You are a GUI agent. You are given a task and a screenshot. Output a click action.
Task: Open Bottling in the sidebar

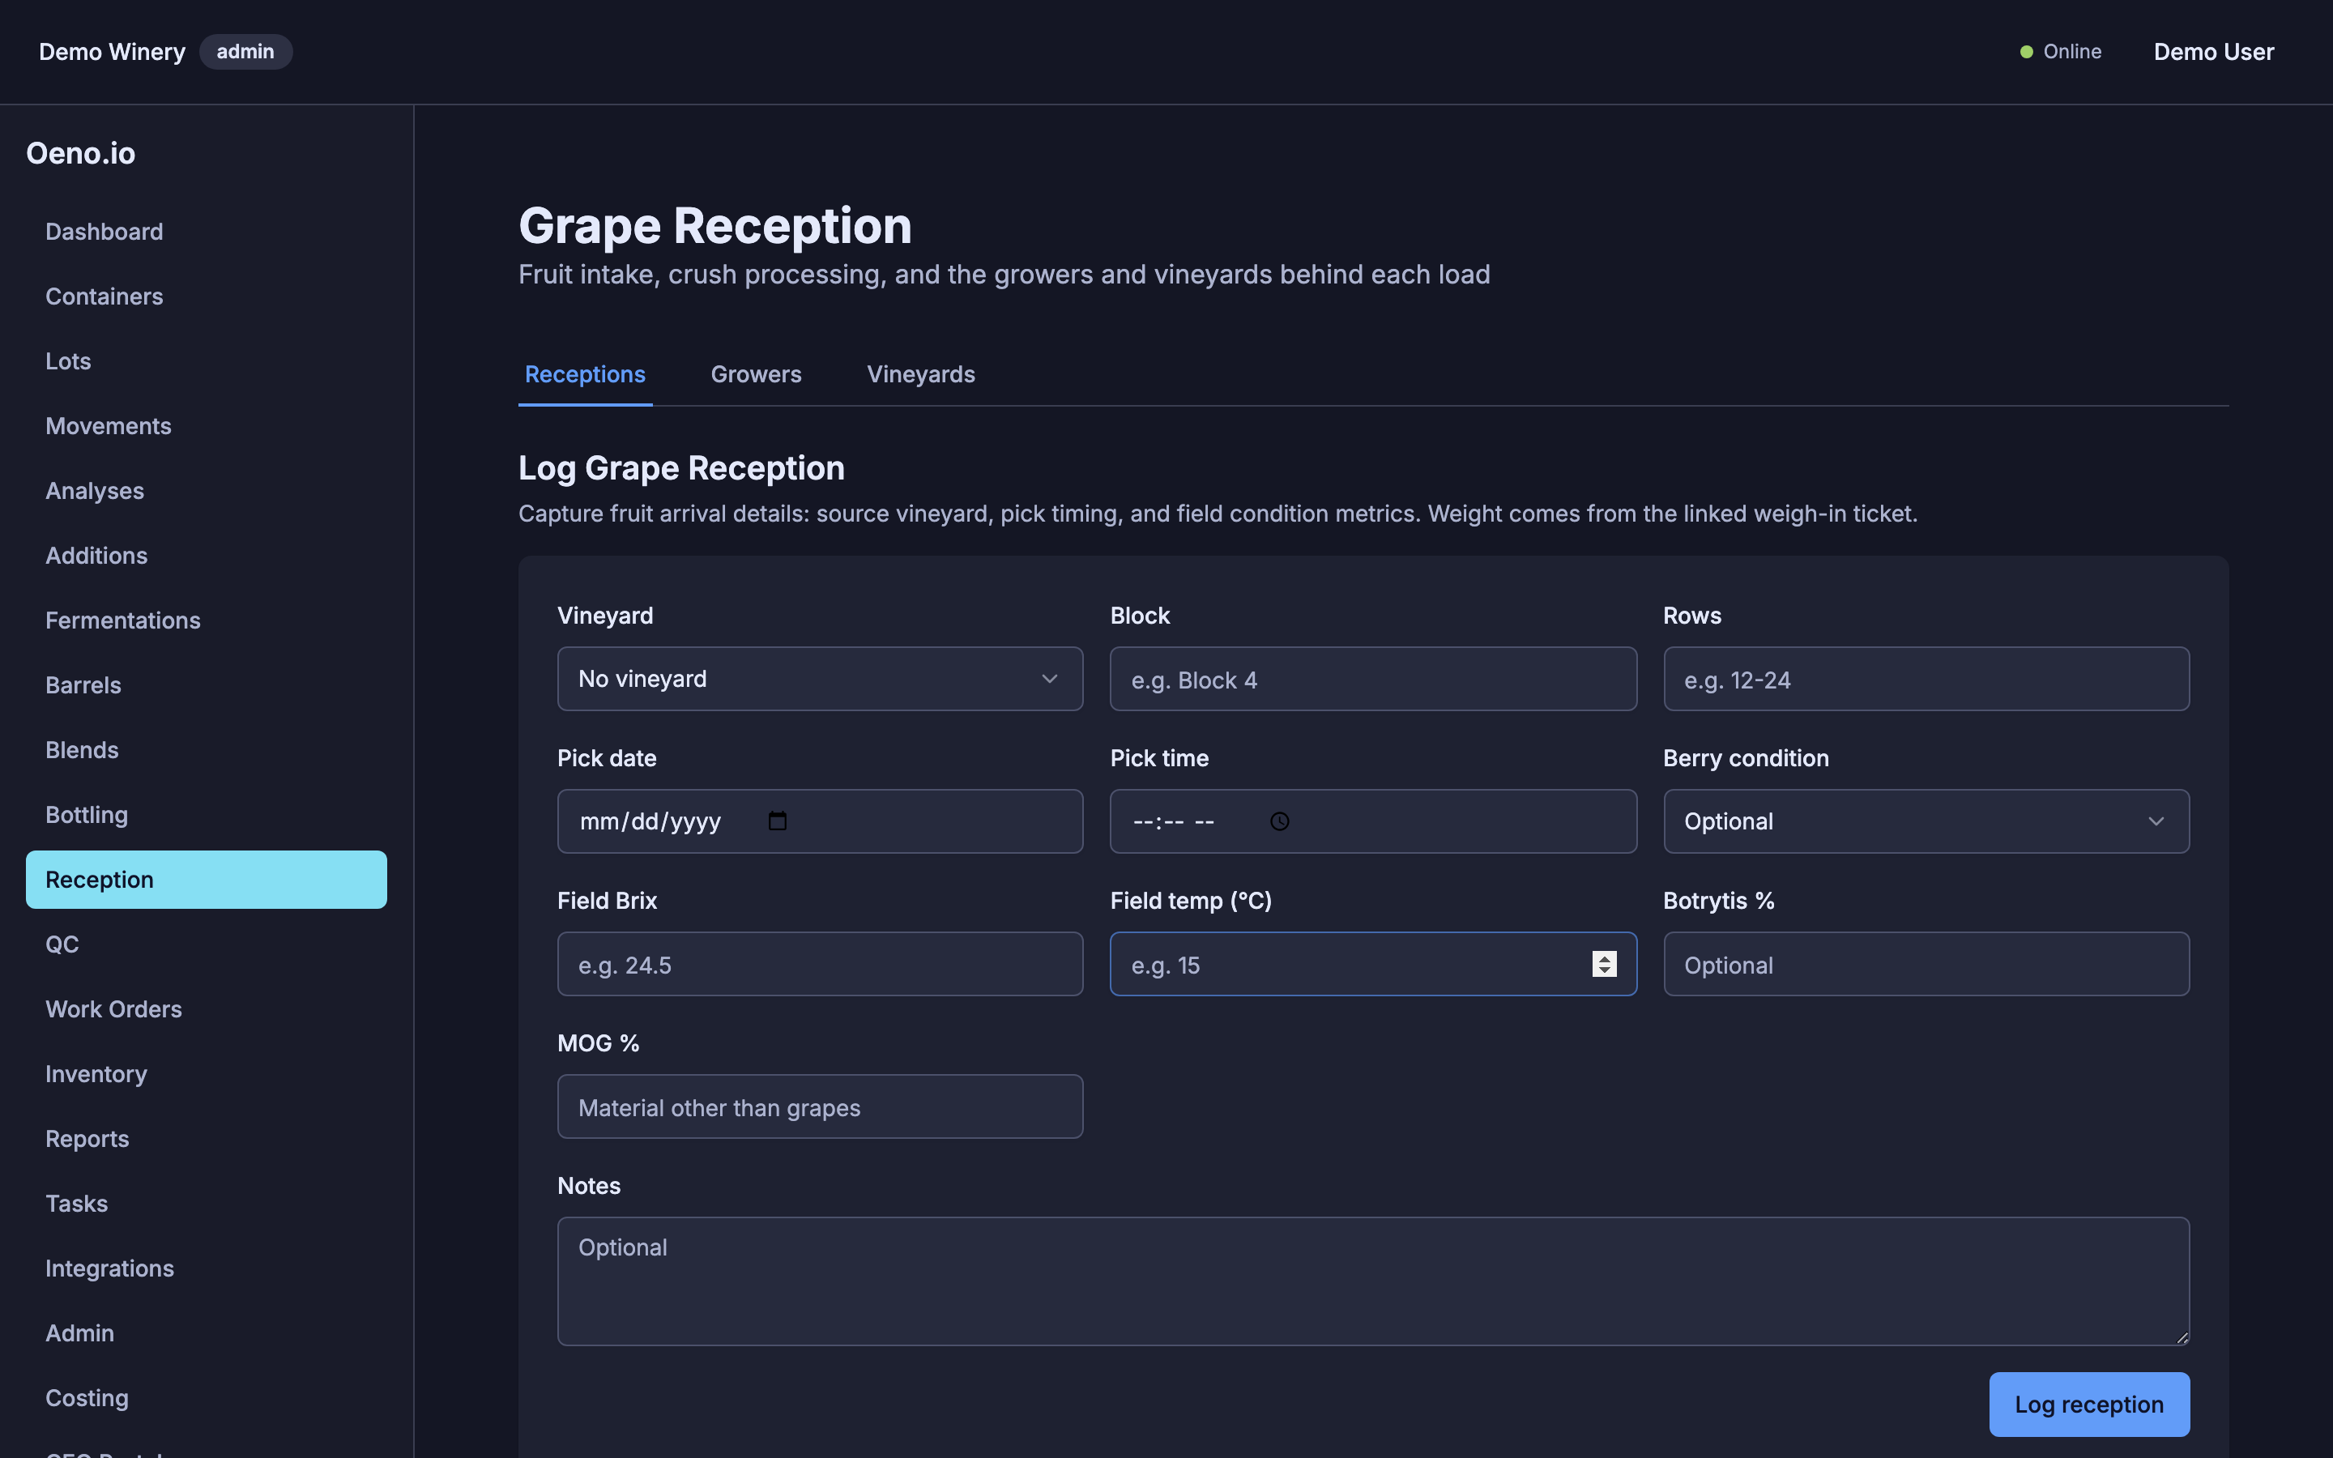(x=207, y=815)
